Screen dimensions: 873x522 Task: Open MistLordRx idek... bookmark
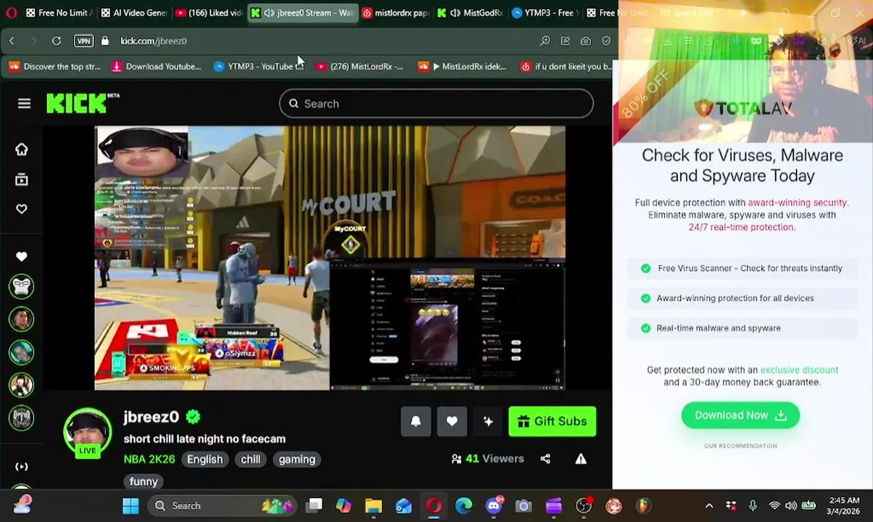pos(463,67)
